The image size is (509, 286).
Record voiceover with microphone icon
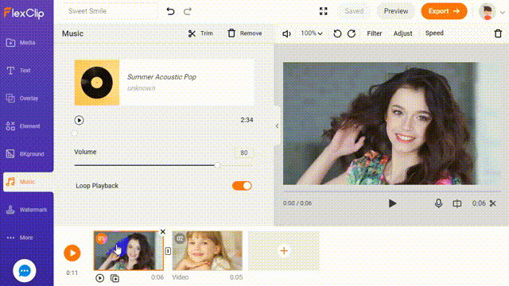(438, 203)
